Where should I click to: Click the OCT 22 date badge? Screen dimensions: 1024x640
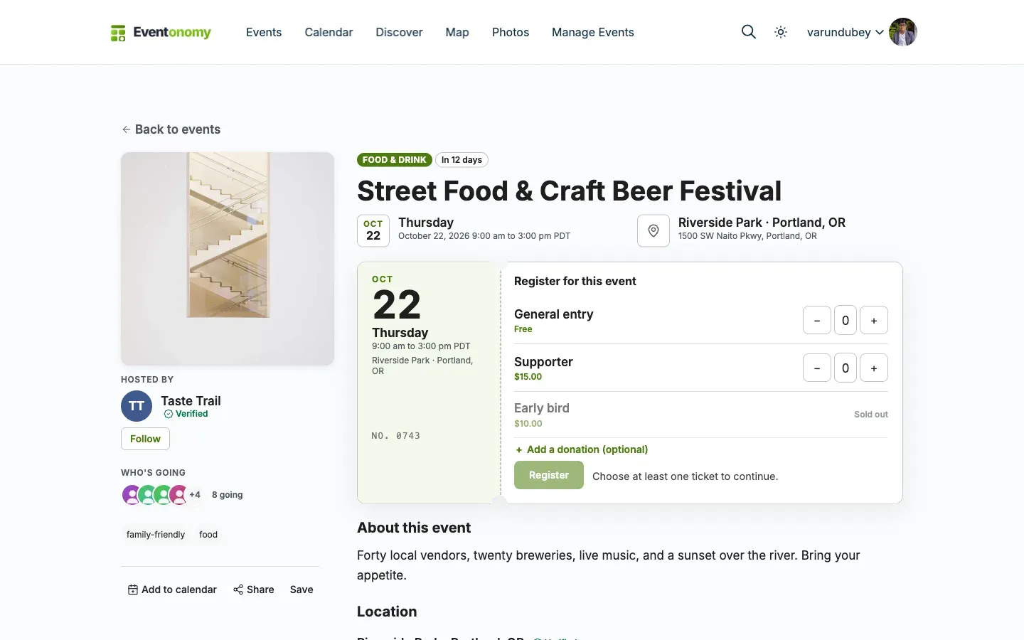(x=373, y=230)
